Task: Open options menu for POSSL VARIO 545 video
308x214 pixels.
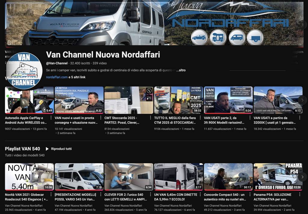Action: [101, 194]
